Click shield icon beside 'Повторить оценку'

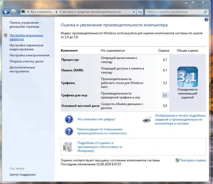(x=177, y=160)
